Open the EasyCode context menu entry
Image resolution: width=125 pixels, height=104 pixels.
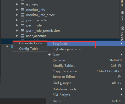[x=86, y=43]
